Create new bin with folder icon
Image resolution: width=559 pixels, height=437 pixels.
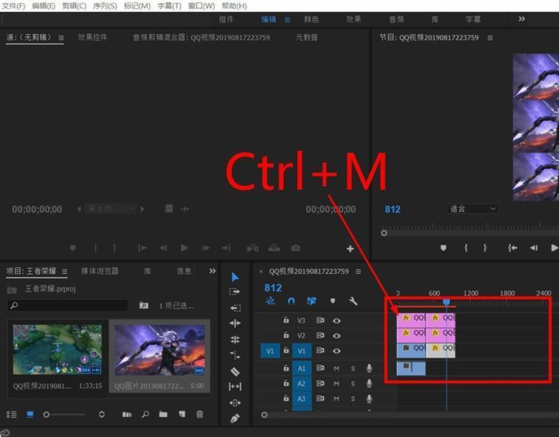click(x=163, y=414)
